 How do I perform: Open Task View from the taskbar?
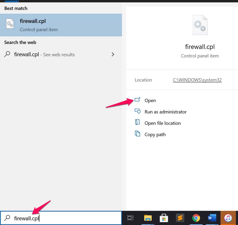click(130, 218)
